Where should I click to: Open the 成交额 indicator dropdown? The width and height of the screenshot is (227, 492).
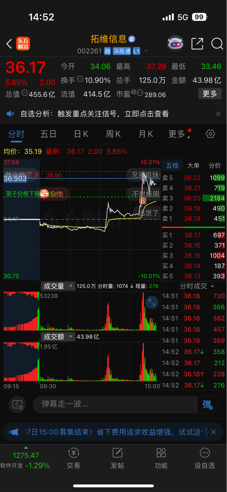click(x=58, y=337)
